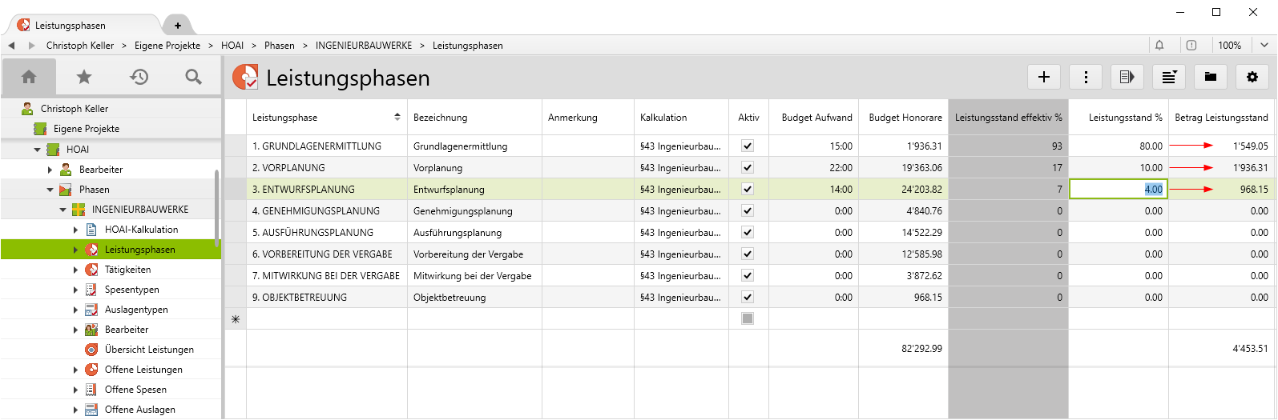Expand the Tätigkeiten tree node
The width and height of the screenshot is (1278, 420).
pyautogui.click(x=76, y=270)
